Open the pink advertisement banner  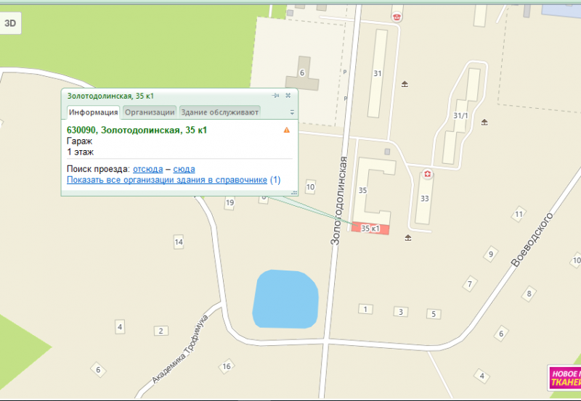pos(564,378)
